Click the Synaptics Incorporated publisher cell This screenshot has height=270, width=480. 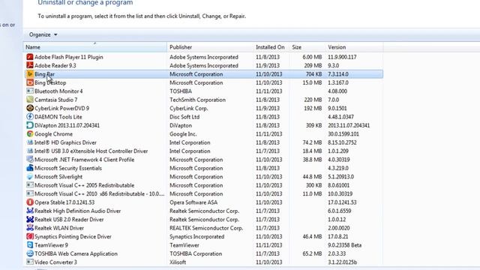point(196,237)
